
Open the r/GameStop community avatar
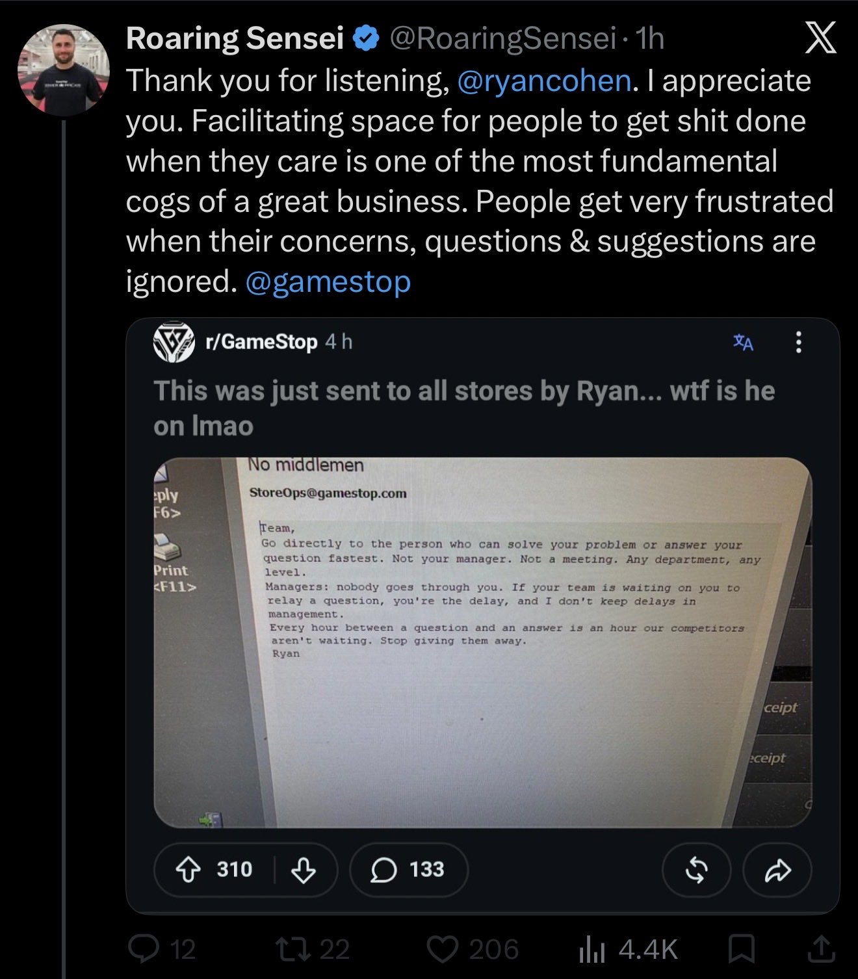(x=174, y=341)
